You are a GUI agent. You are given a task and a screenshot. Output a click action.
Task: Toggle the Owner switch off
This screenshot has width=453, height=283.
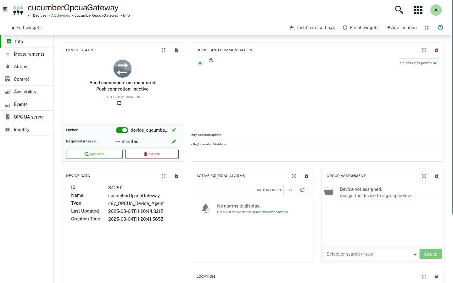[122, 130]
